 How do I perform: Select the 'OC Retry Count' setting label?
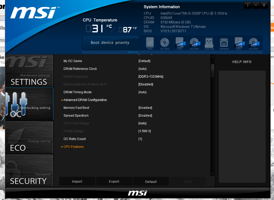pyautogui.click(x=75, y=139)
